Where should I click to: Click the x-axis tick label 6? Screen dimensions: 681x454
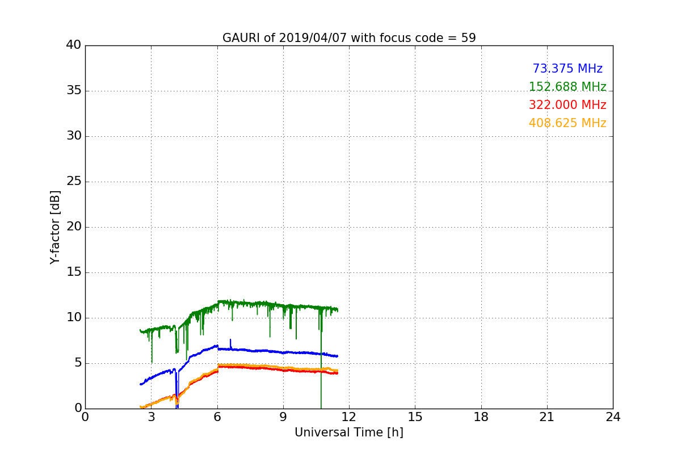tap(217, 417)
